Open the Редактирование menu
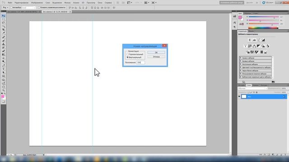The width and height of the screenshot is (289, 162). click(x=21, y=3)
